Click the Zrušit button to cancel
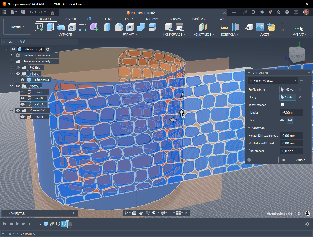 (300, 160)
